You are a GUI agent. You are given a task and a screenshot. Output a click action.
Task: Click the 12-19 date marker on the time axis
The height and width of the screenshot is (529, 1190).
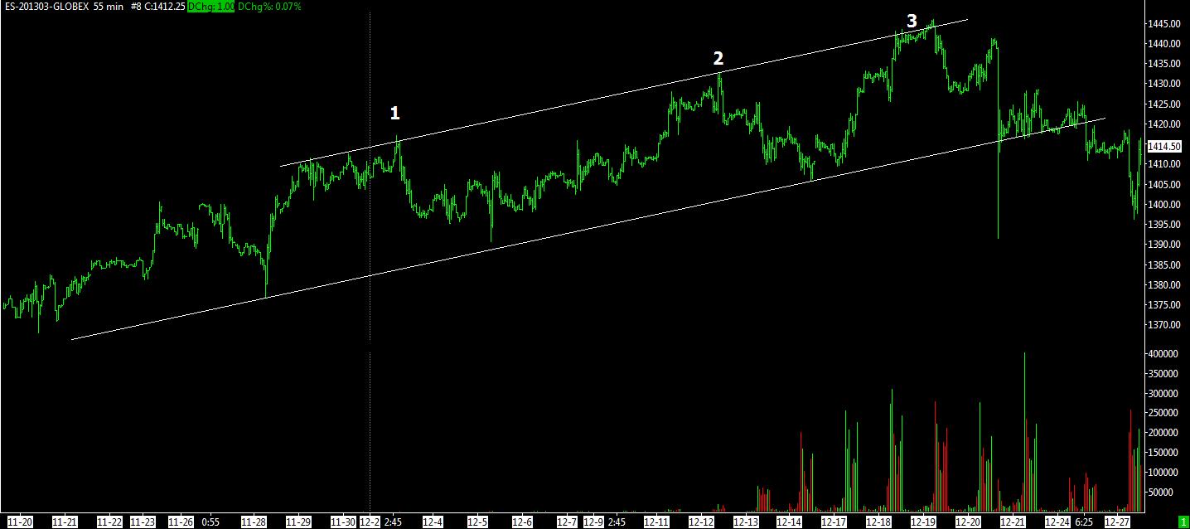(923, 522)
